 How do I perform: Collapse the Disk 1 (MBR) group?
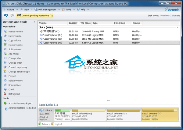click(x=178, y=27)
